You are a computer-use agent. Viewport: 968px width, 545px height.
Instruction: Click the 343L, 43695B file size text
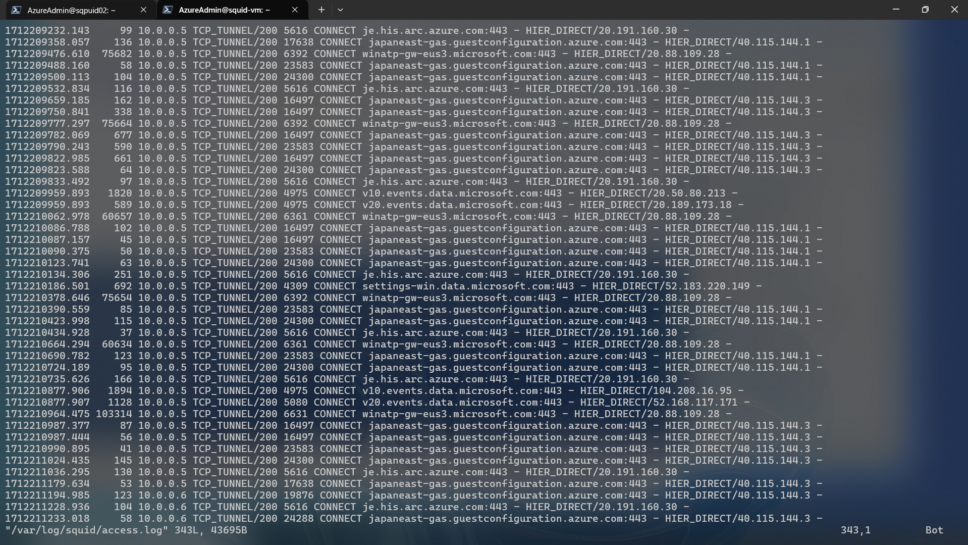click(211, 530)
